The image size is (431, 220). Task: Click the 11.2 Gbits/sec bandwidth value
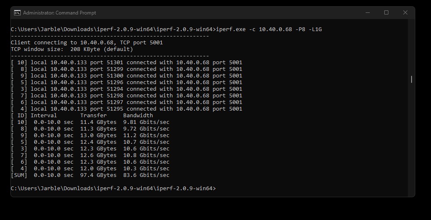coord(146,135)
